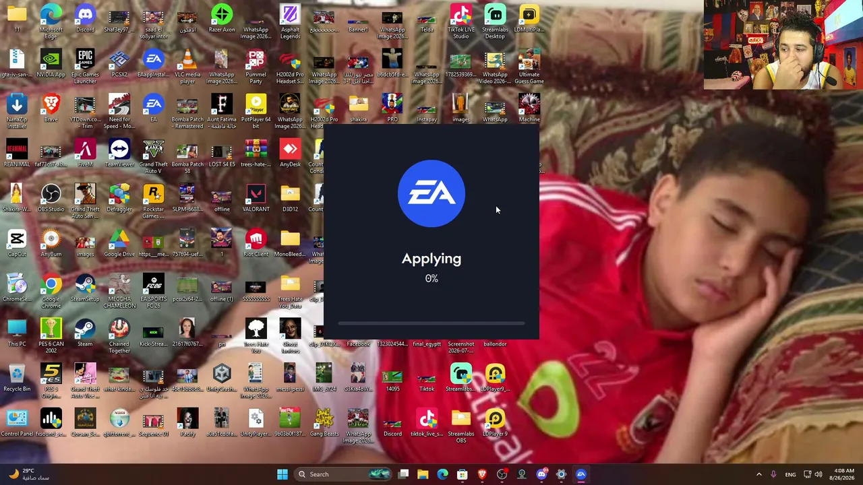
Task: Launch Google Chrome from the desktop
Action: [x=51, y=291]
